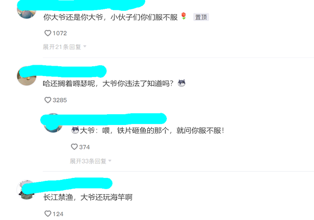Click the husky emoji after 知道吗？
This screenshot has height=220, width=314.
click(182, 83)
